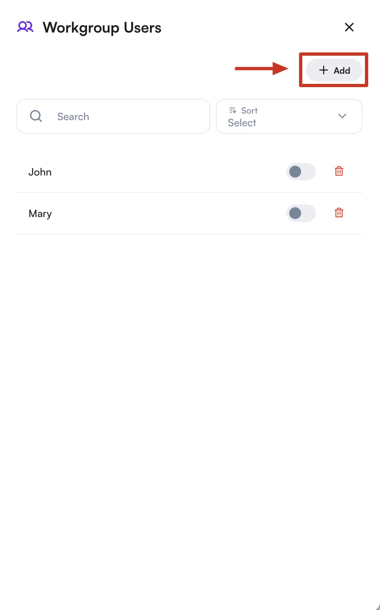Click the magnifier search icon
Viewport: 380px width, 610px height.
point(36,116)
